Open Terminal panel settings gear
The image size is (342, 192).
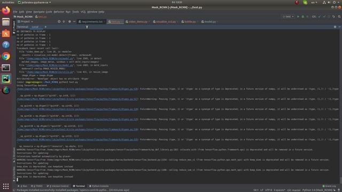(335, 27)
